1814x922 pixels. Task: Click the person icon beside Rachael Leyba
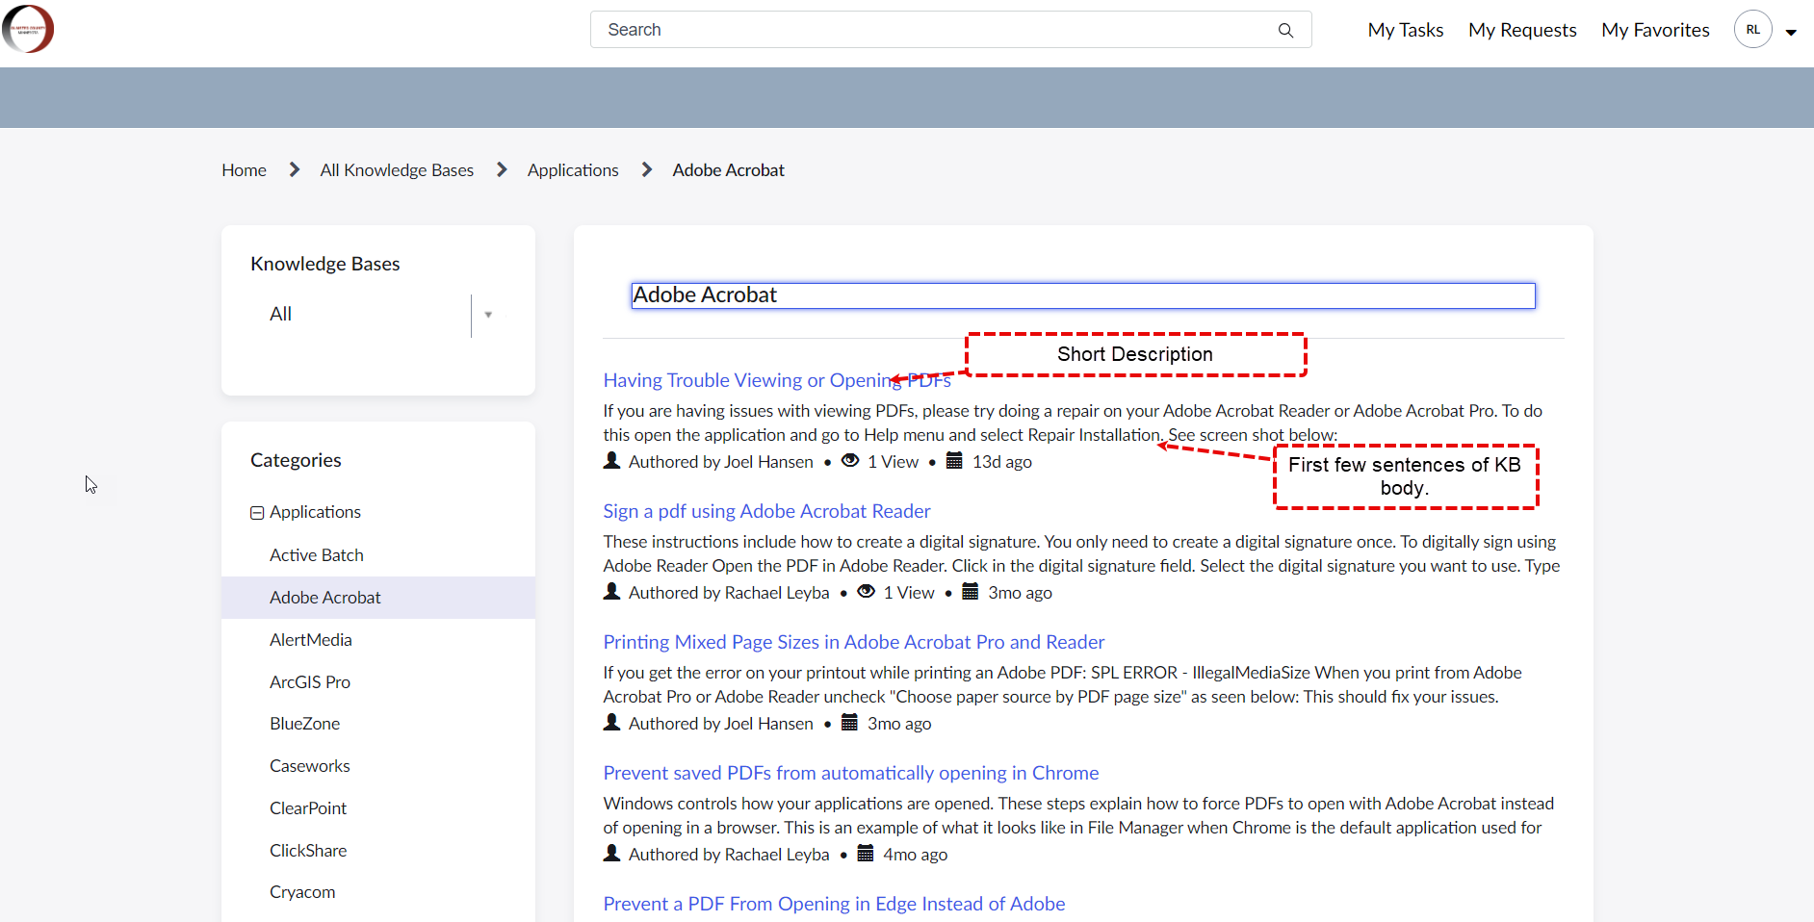(x=612, y=591)
